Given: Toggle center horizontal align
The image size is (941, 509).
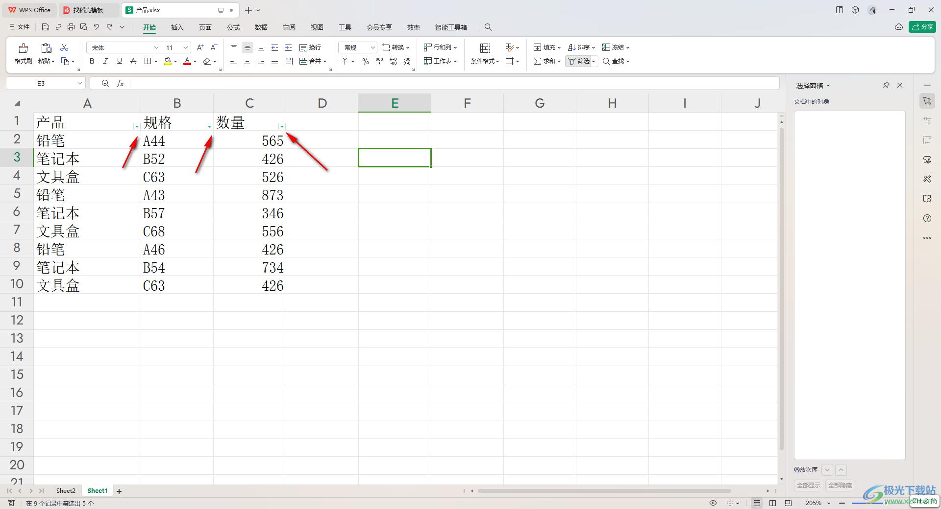Looking at the screenshot, I should pos(248,61).
